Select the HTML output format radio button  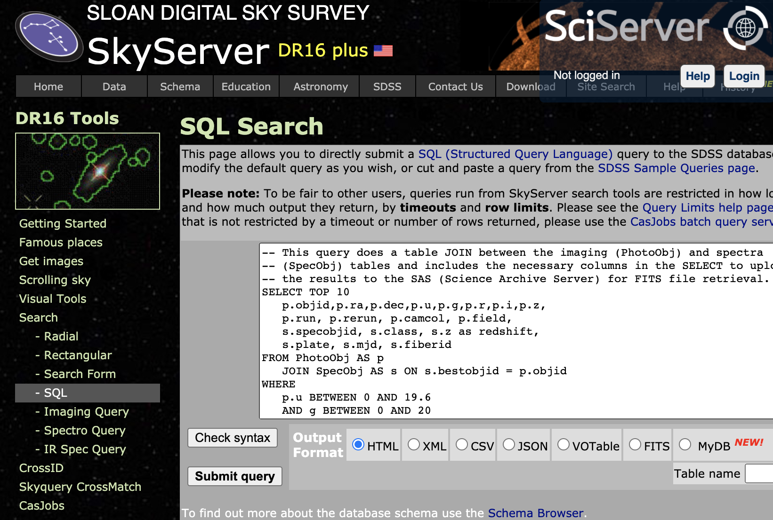[x=358, y=444]
